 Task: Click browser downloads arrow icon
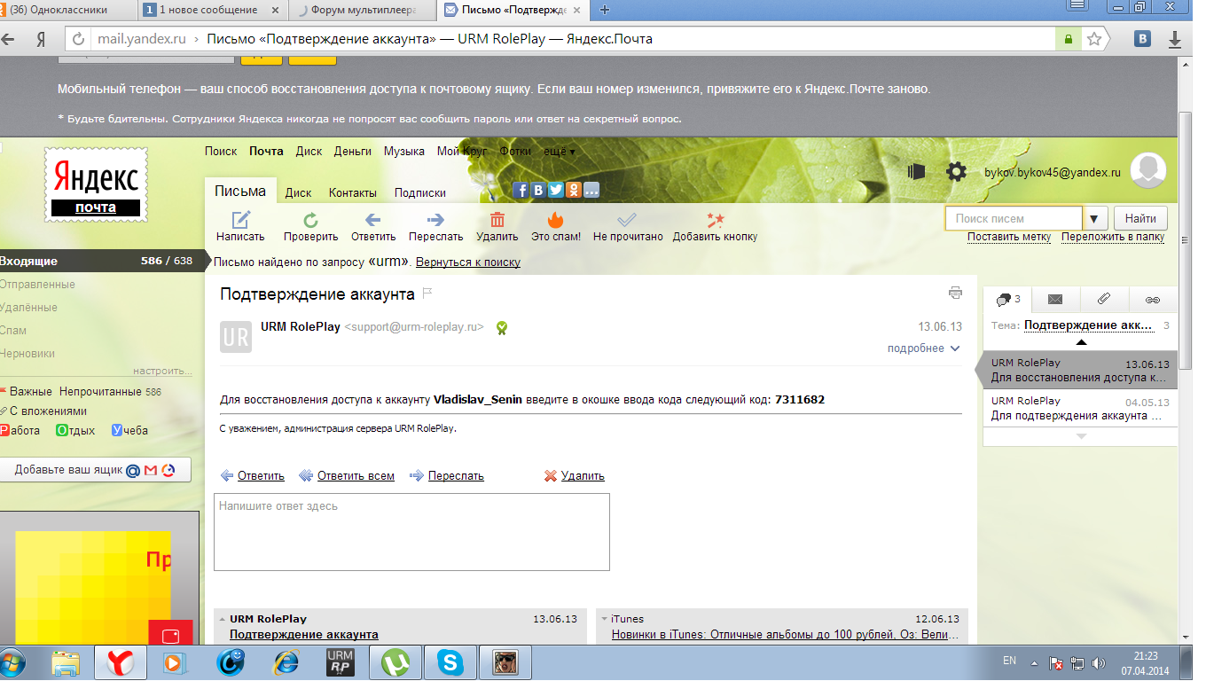click(x=1175, y=39)
